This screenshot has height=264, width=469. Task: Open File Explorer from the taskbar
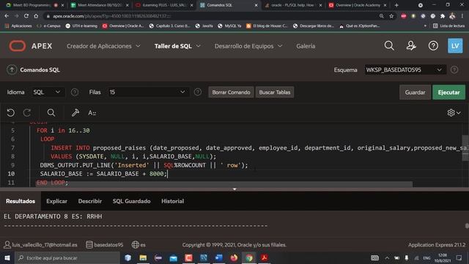(143, 257)
